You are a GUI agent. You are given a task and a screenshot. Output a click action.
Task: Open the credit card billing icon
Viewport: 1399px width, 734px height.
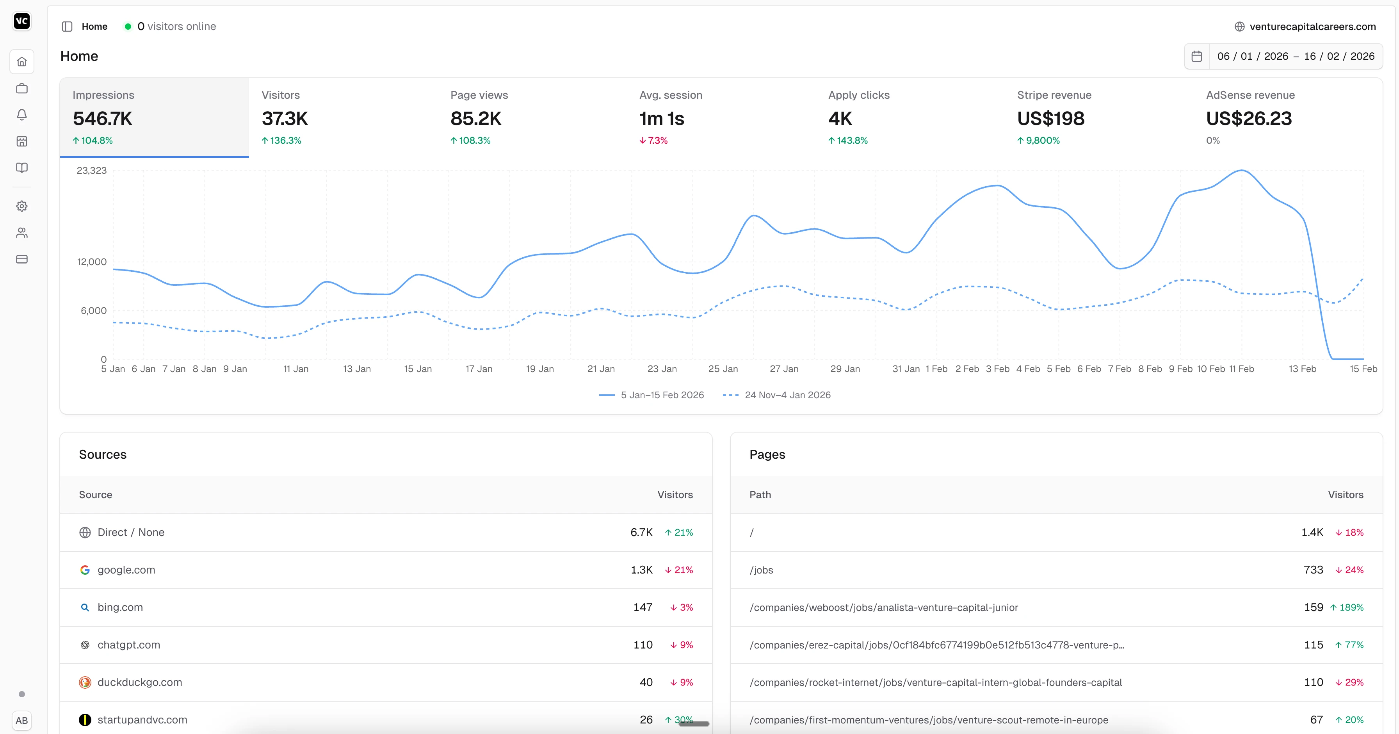click(x=22, y=259)
